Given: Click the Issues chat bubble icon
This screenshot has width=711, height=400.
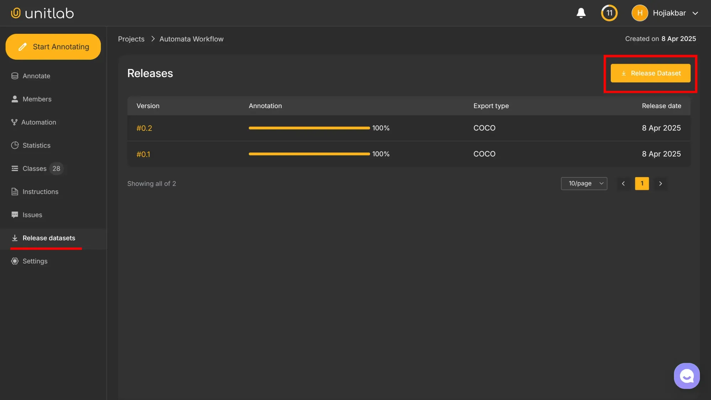Looking at the screenshot, I should (x=14, y=214).
